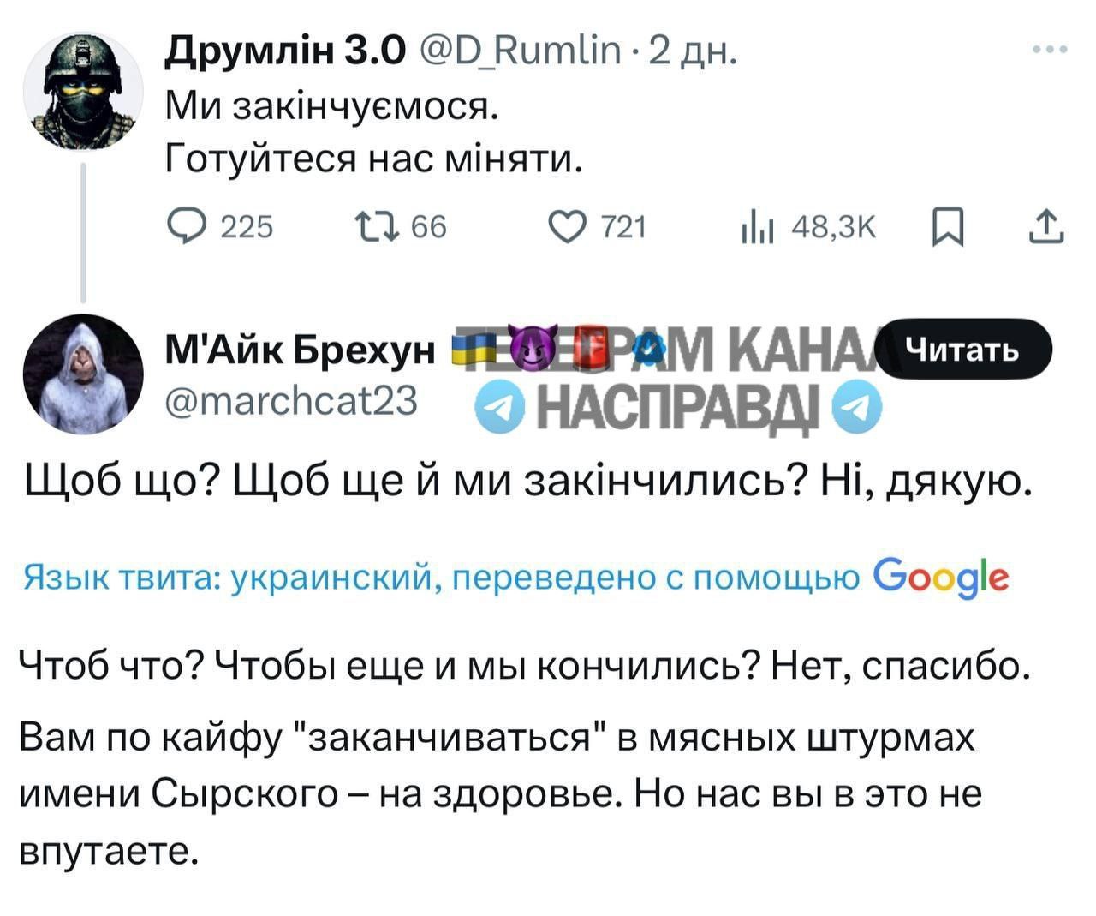
Task: Open the three-dot more options menu
Action: click(x=1050, y=51)
